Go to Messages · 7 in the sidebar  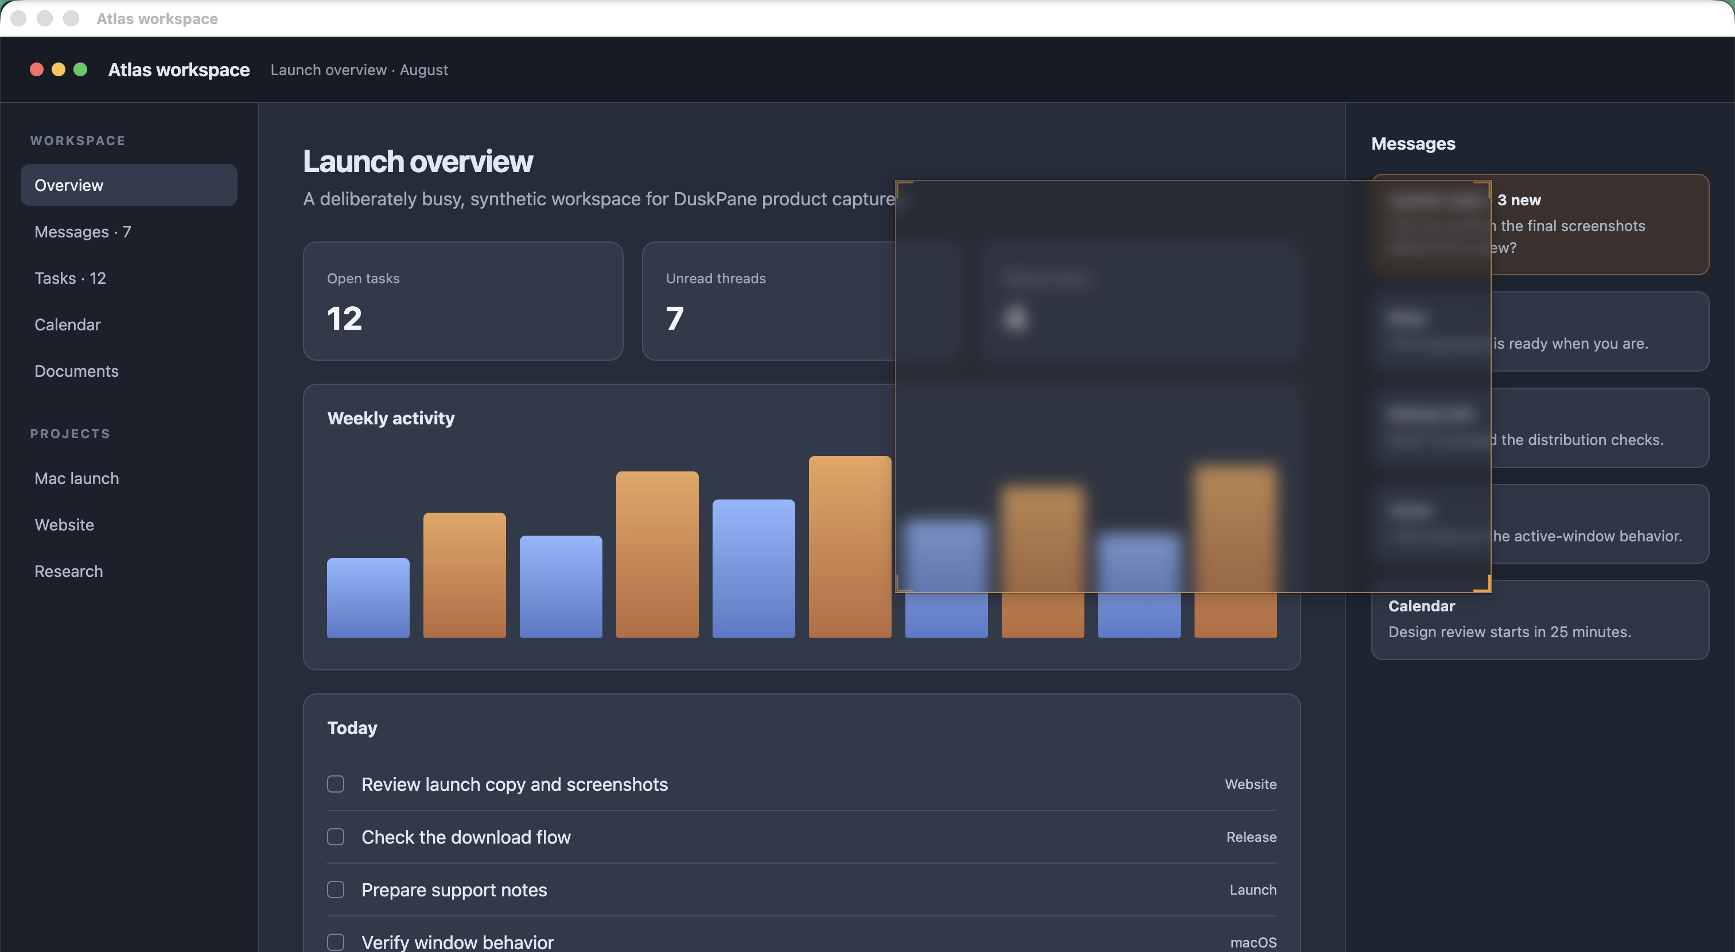pyautogui.click(x=129, y=232)
